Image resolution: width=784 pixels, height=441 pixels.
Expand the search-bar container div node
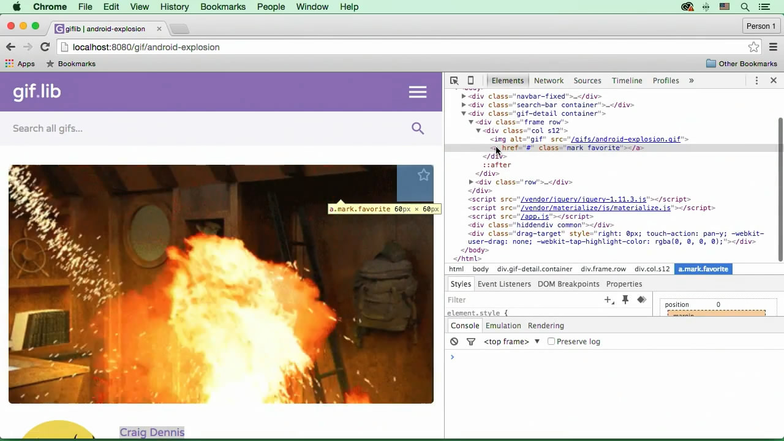(x=464, y=105)
